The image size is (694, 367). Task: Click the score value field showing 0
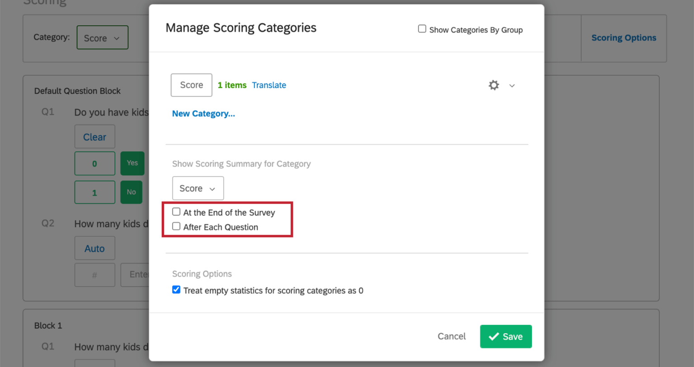(94, 163)
